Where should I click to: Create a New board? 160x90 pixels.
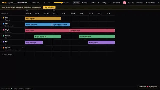click(x=150, y=3)
